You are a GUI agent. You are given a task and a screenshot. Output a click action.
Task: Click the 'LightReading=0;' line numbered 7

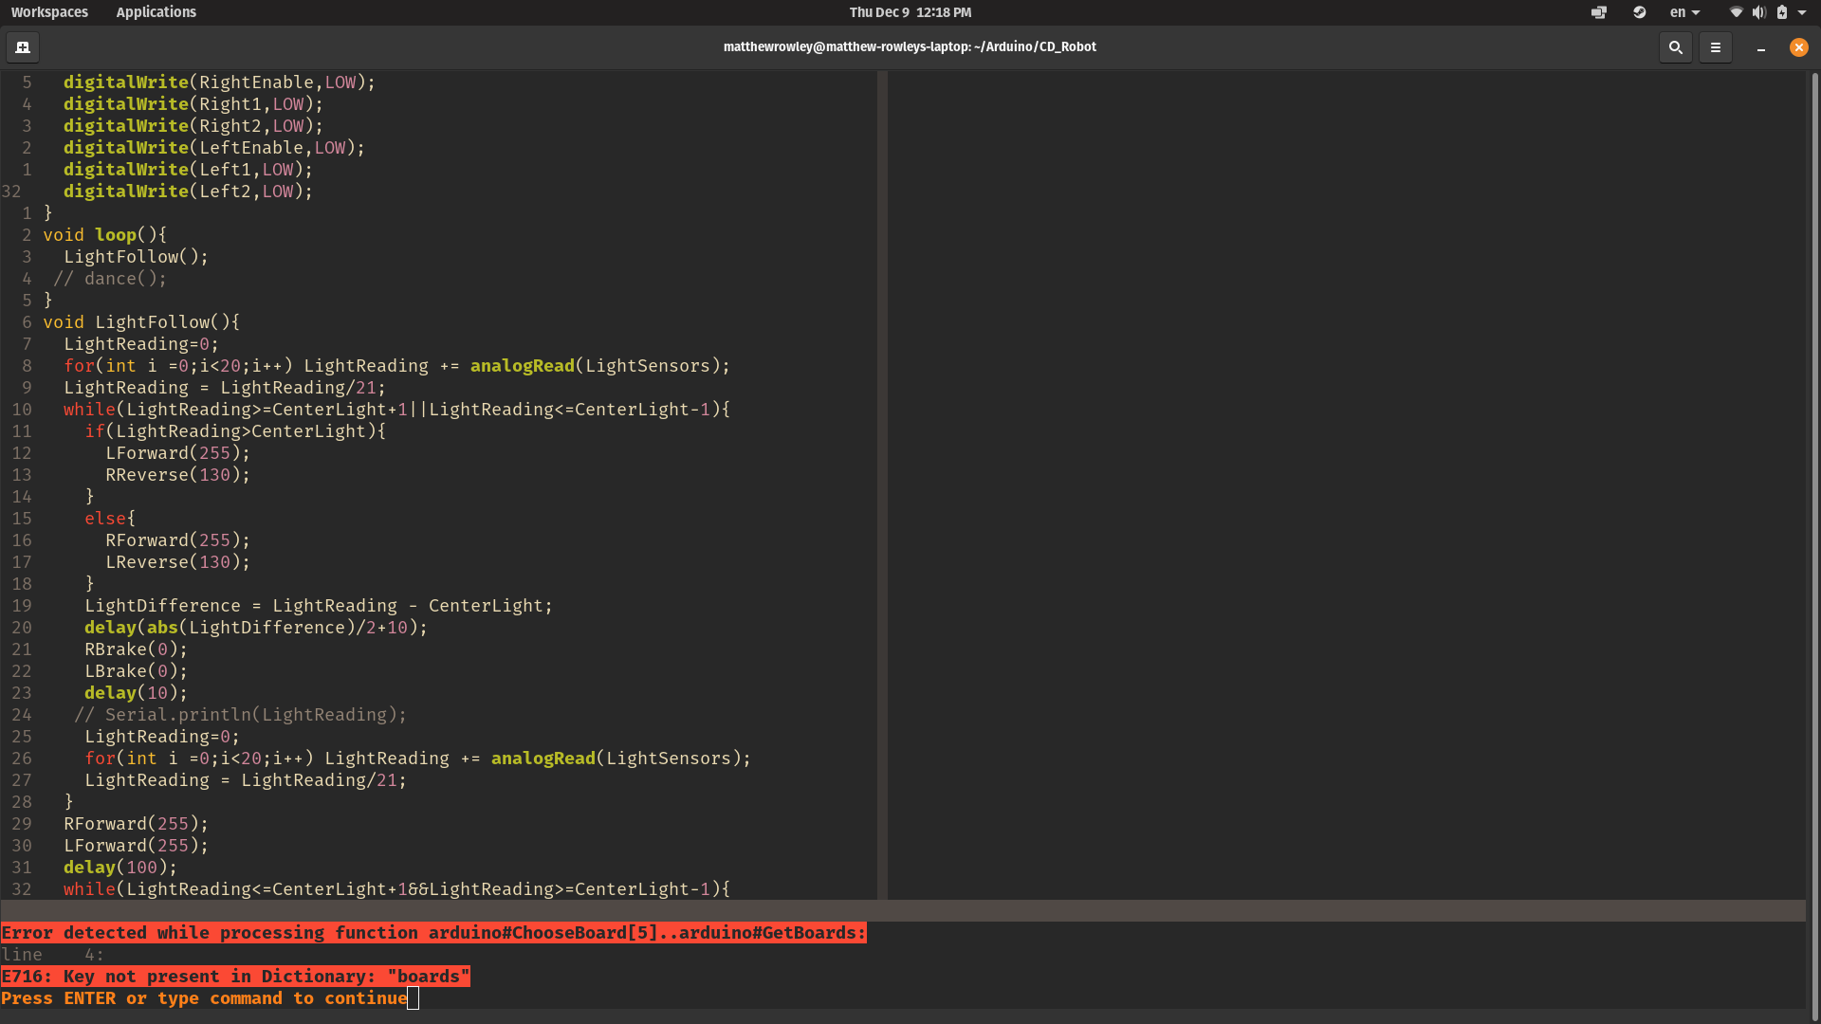coord(141,344)
